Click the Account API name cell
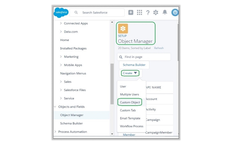The image size is (232, 145). 151,99
